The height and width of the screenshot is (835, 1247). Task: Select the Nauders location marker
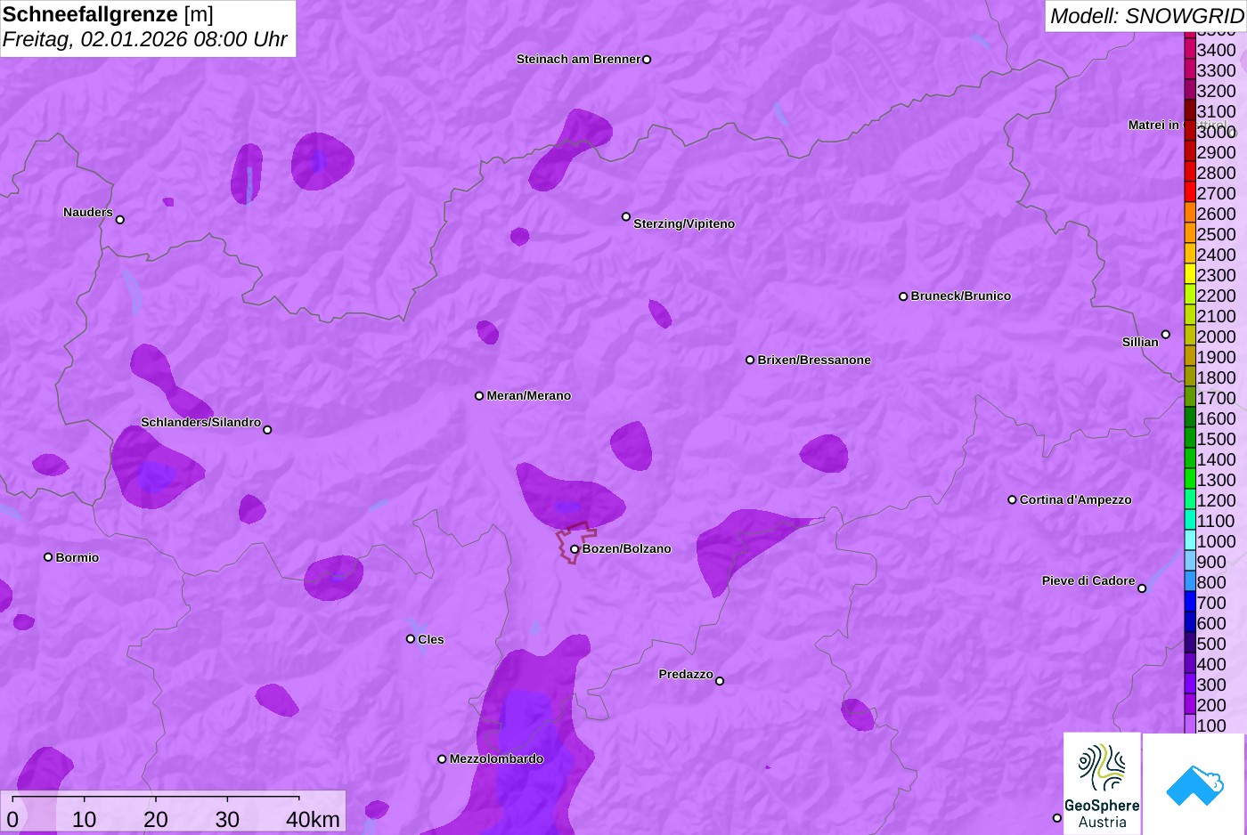120,219
